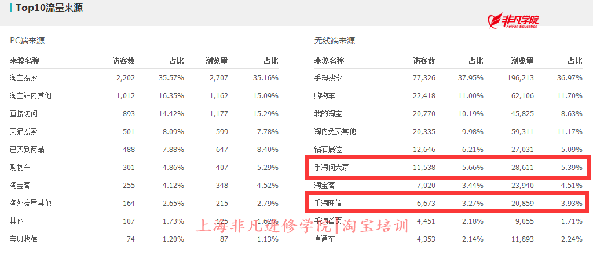Click the FeiFan Education logo
Screen dimensions: 593x255
(x=513, y=21)
